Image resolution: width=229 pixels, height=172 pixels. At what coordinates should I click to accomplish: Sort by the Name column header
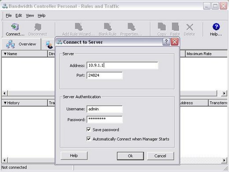click(25, 54)
